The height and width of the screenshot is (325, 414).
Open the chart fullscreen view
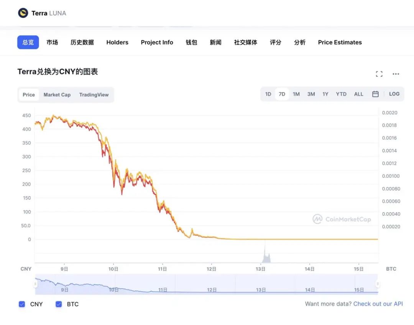pyautogui.click(x=379, y=74)
